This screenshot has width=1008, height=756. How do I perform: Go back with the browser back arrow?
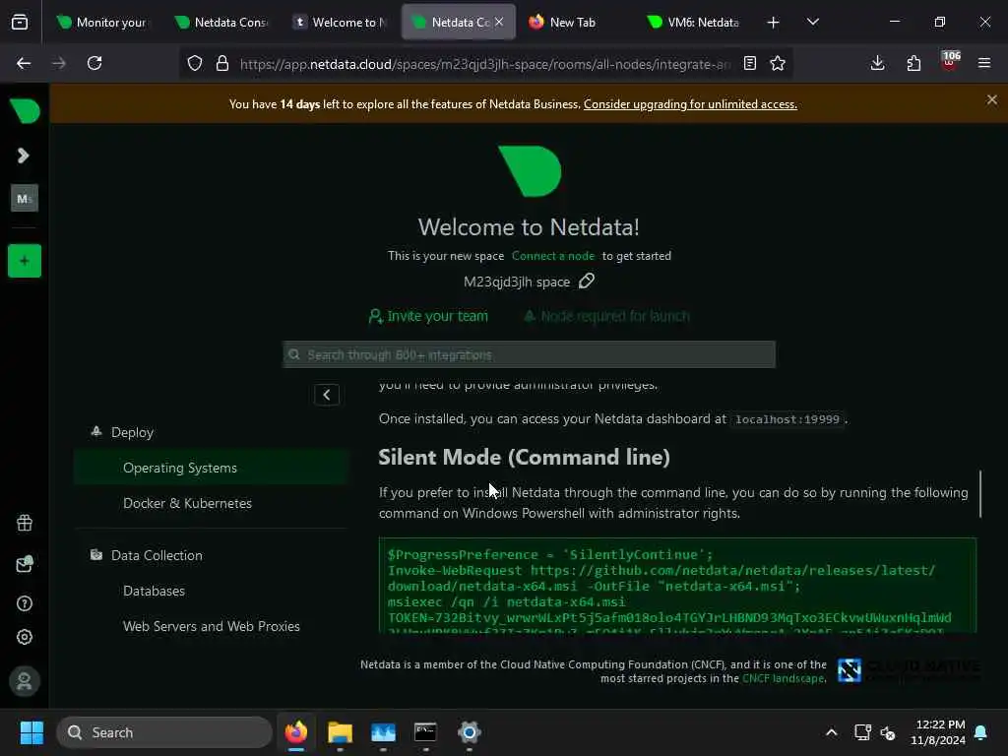tap(24, 63)
